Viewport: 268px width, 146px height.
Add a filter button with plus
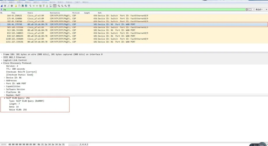point(266,10)
